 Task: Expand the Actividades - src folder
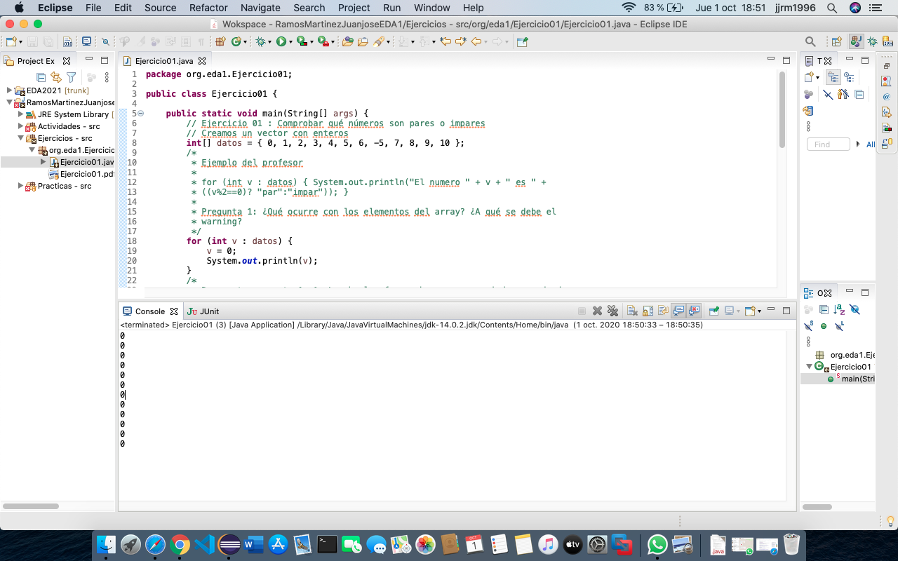[x=21, y=126]
